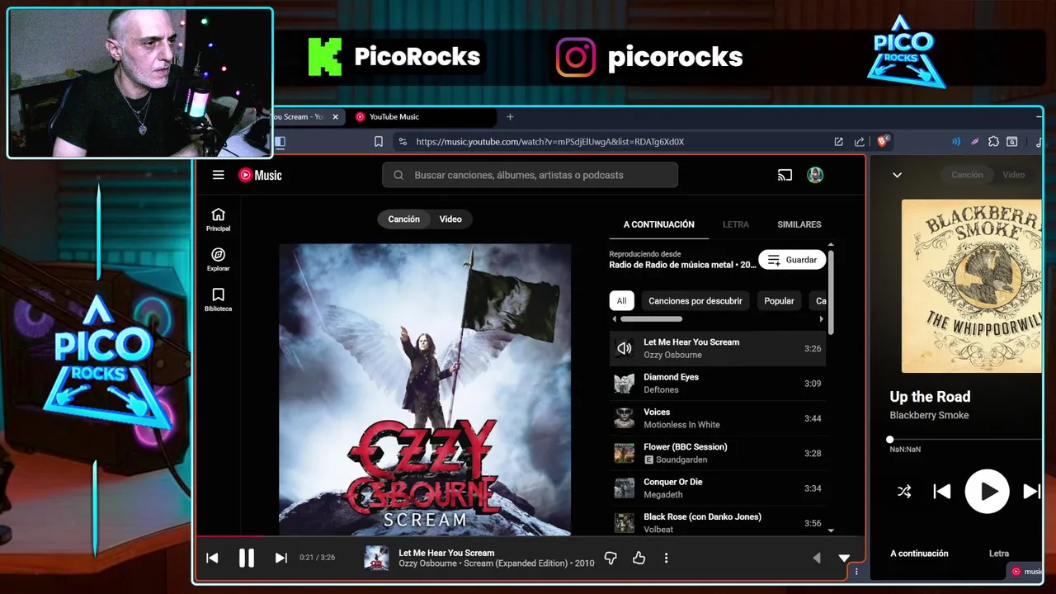The height and width of the screenshot is (594, 1056).
Task: Switch to LETRA tab
Action: pos(736,224)
